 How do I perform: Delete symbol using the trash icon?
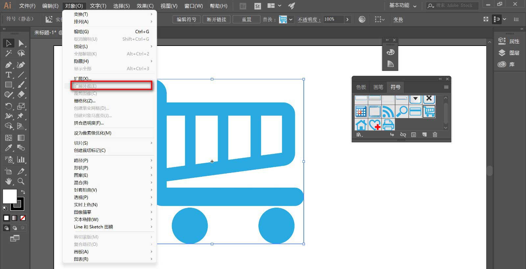435,134
